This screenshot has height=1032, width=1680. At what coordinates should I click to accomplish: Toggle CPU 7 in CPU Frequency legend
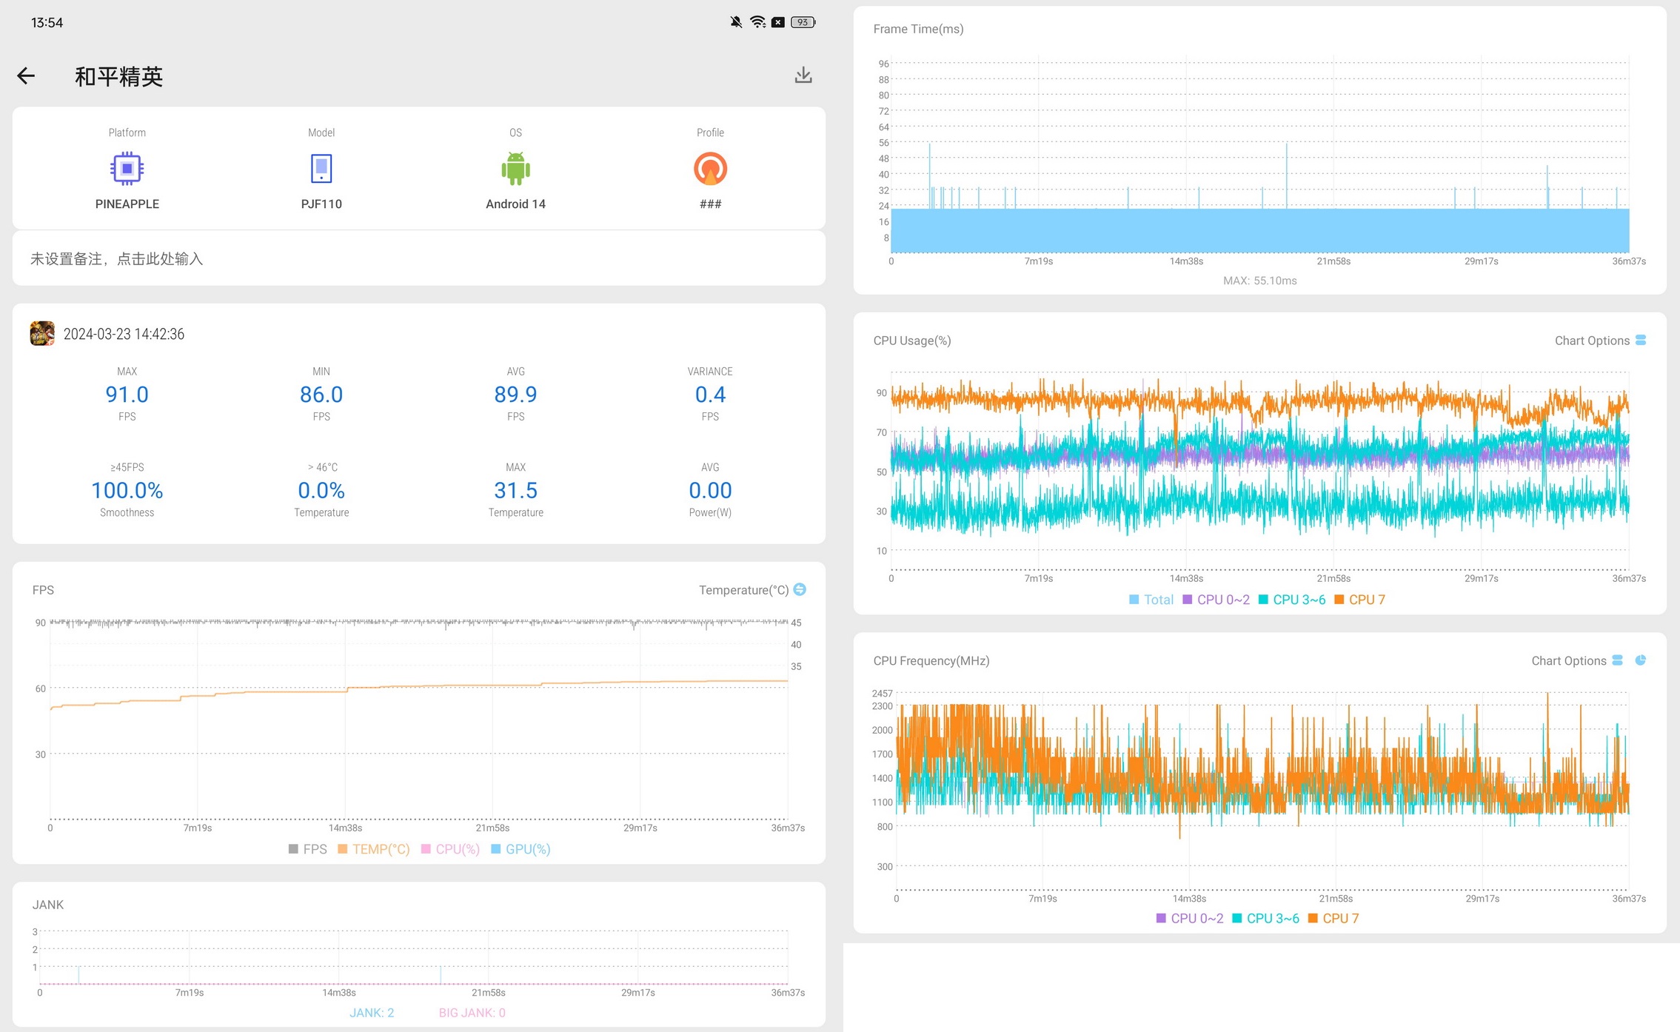point(1333,918)
